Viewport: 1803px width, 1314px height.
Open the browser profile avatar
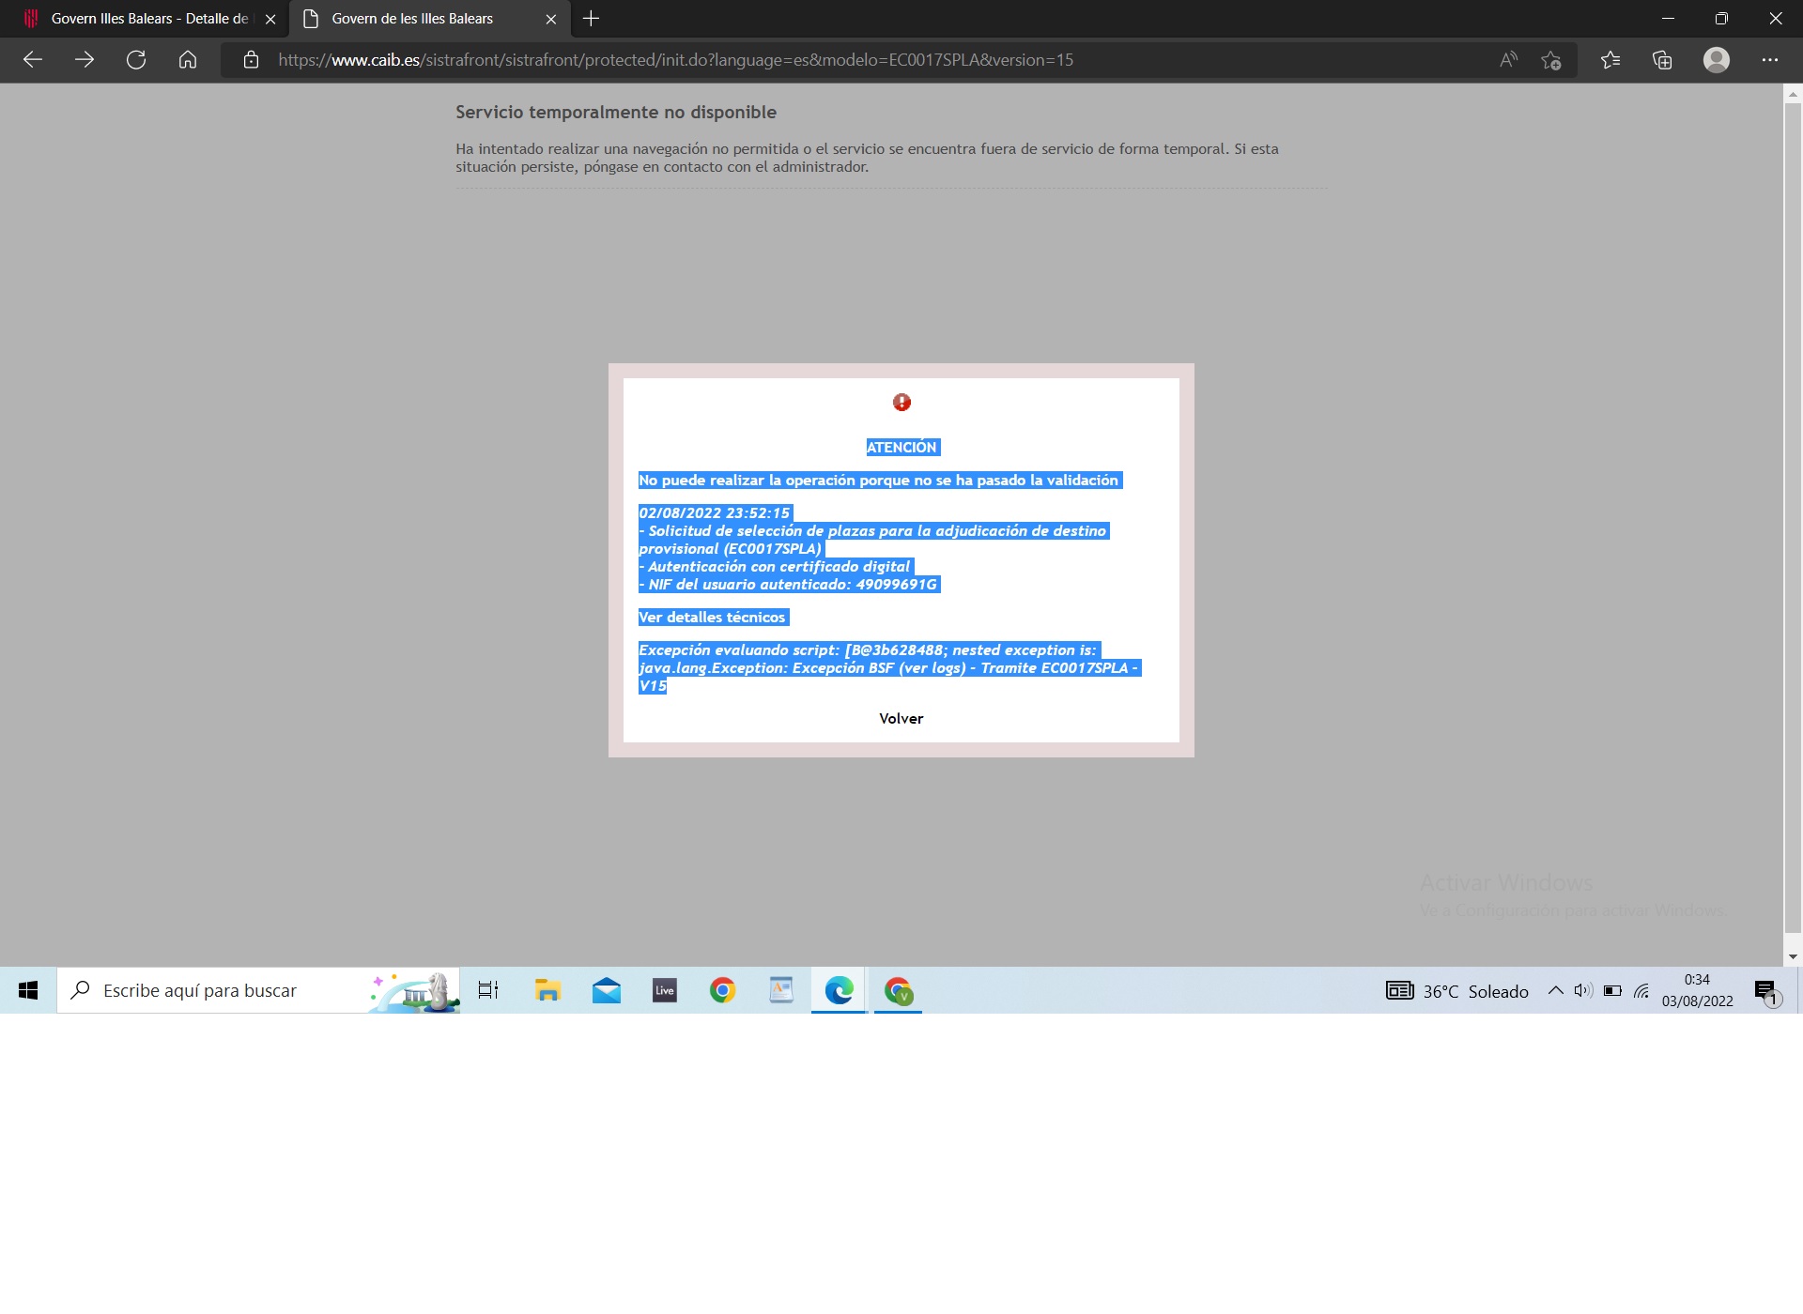1716,60
